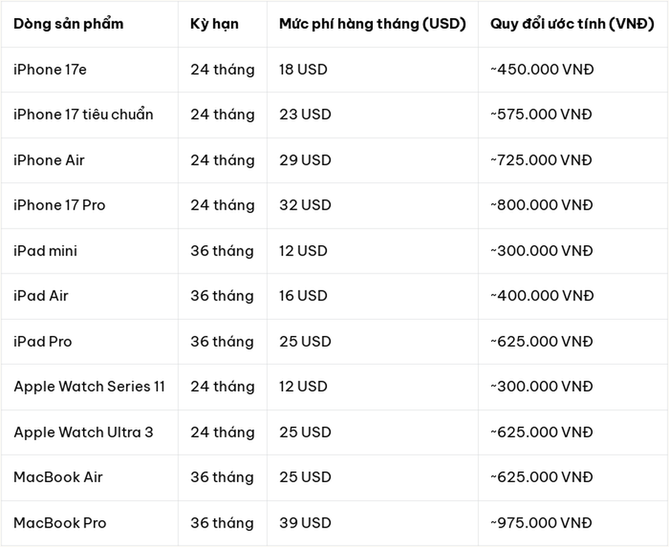Select the ~800.000 VNĐ value

541,205
